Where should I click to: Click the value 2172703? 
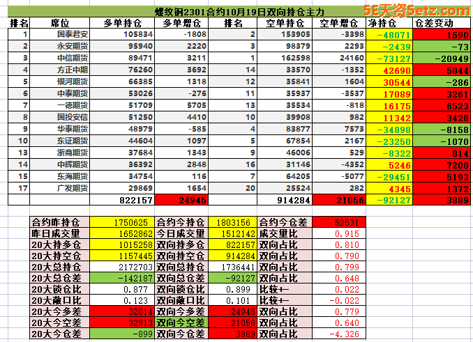tap(122, 267)
